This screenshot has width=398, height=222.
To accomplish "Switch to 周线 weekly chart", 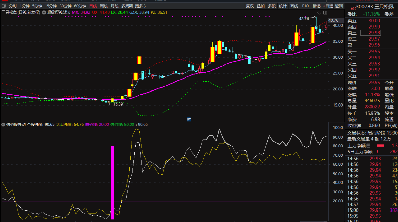I will click(104, 6).
